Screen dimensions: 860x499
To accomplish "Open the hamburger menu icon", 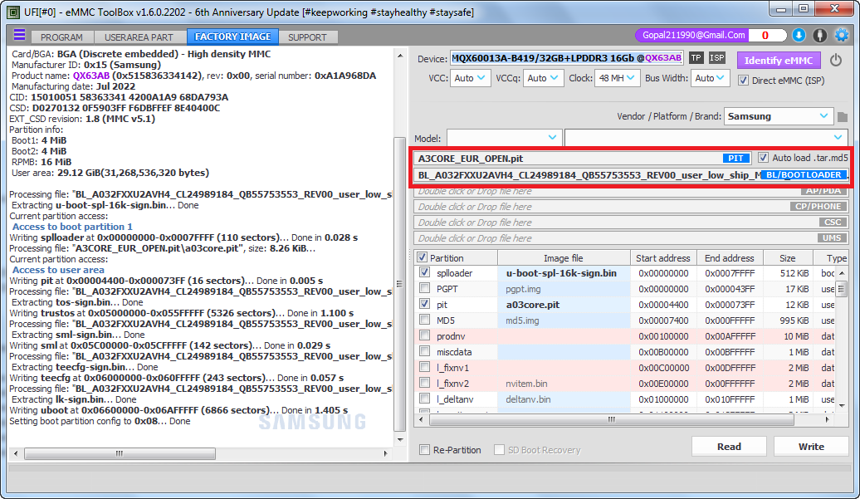I will tap(19, 35).
